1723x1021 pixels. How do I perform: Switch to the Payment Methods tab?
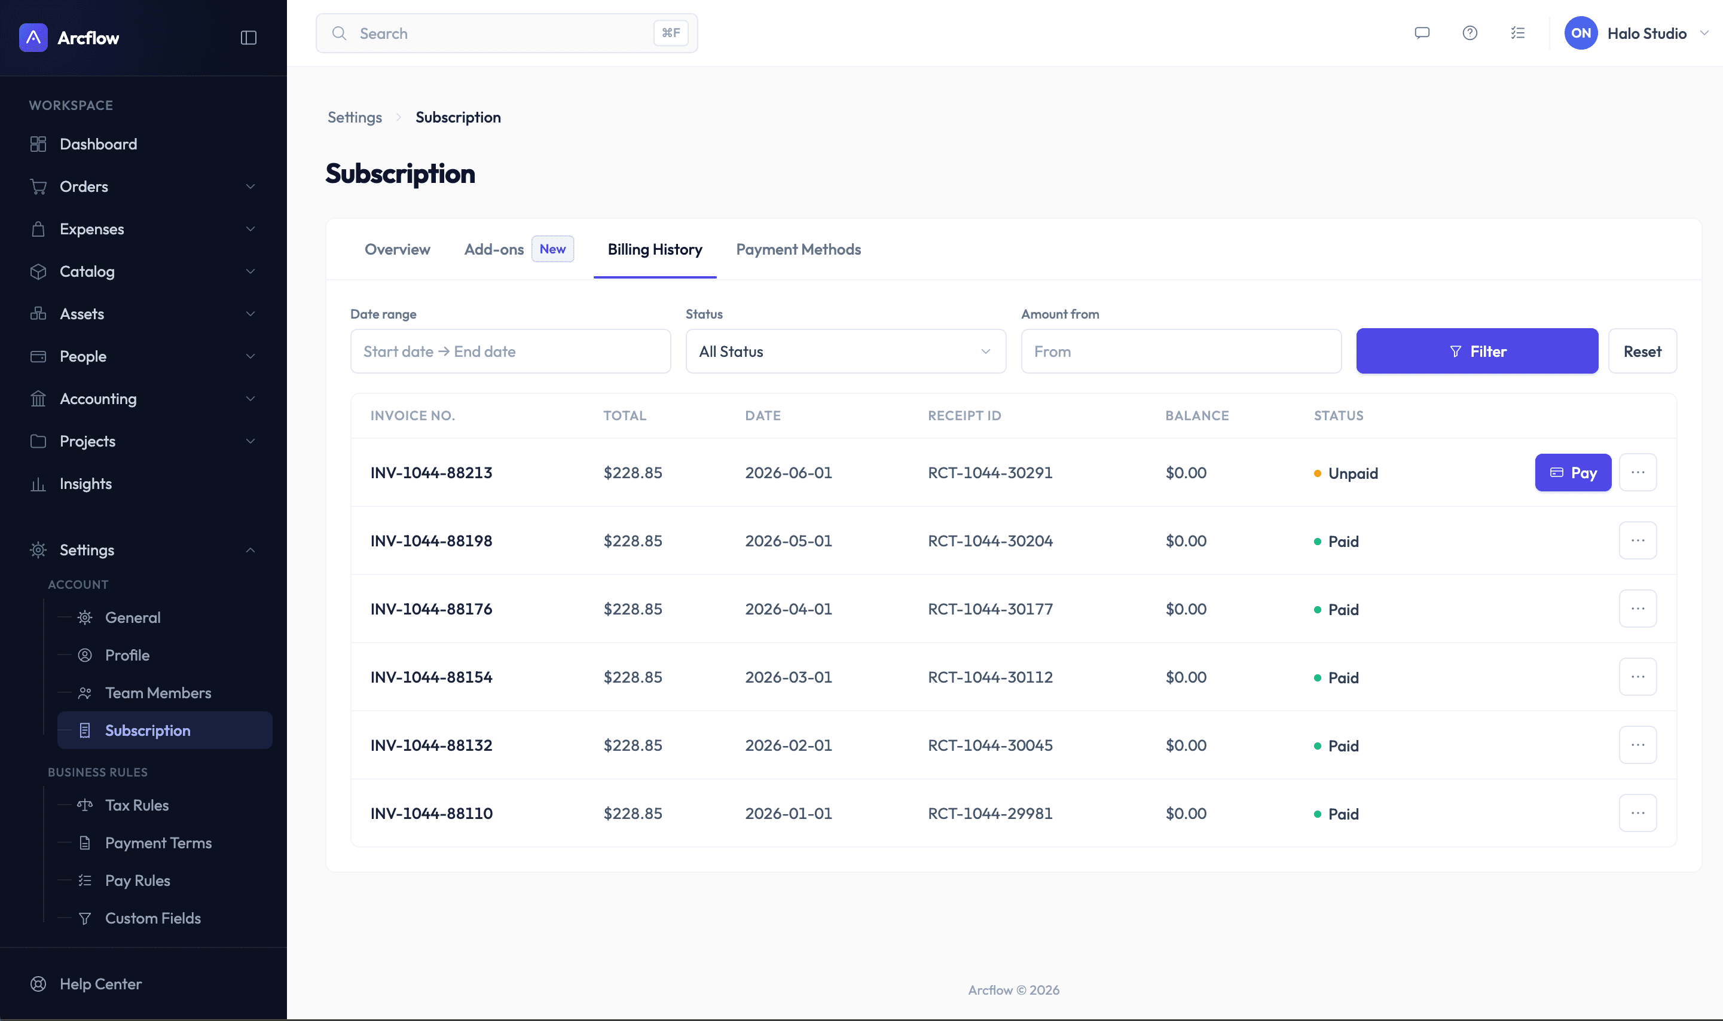[x=798, y=249]
